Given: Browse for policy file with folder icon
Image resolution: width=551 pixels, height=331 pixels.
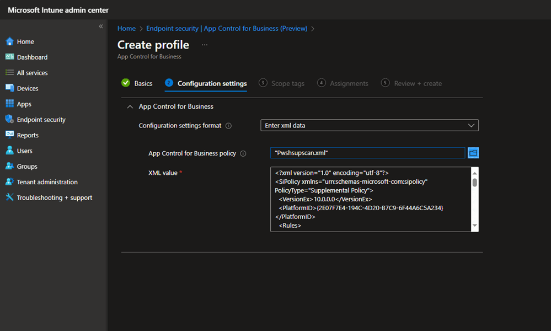Looking at the screenshot, I should [473, 153].
